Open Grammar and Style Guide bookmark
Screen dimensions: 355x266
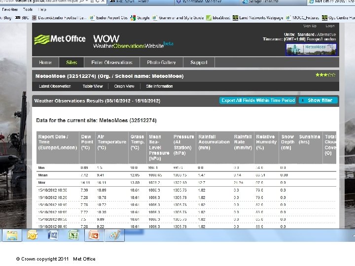178,18
